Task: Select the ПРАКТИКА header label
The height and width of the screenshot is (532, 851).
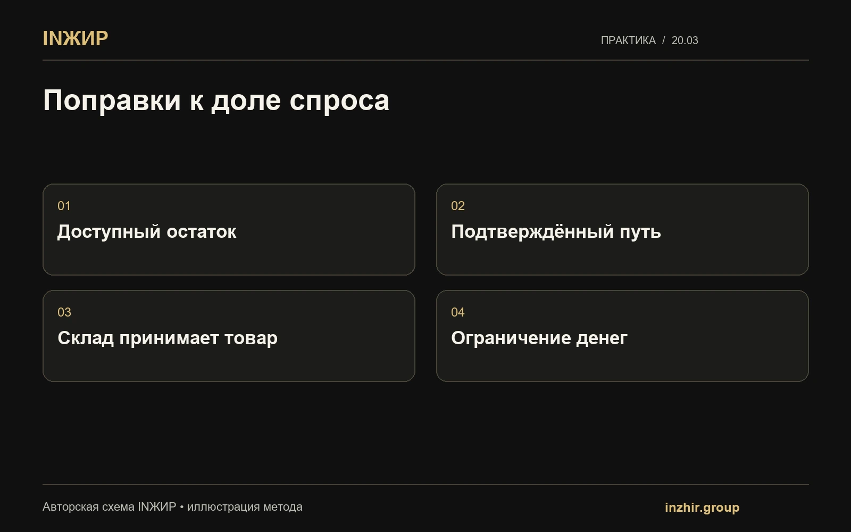Action: click(628, 40)
